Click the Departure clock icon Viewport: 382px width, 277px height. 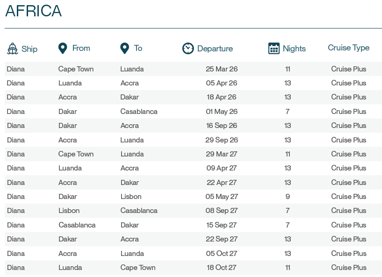tap(188, 48)
